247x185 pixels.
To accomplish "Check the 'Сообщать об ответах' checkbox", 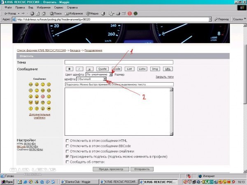I will click(x=68, y=162).
